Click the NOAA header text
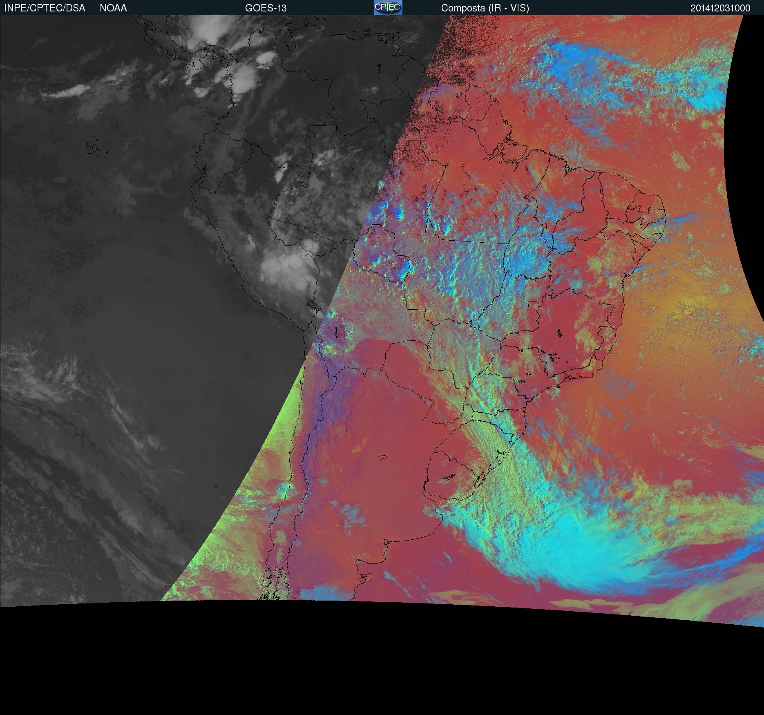The height and width of the screenshot is (715, 764). tap(113, 8)
